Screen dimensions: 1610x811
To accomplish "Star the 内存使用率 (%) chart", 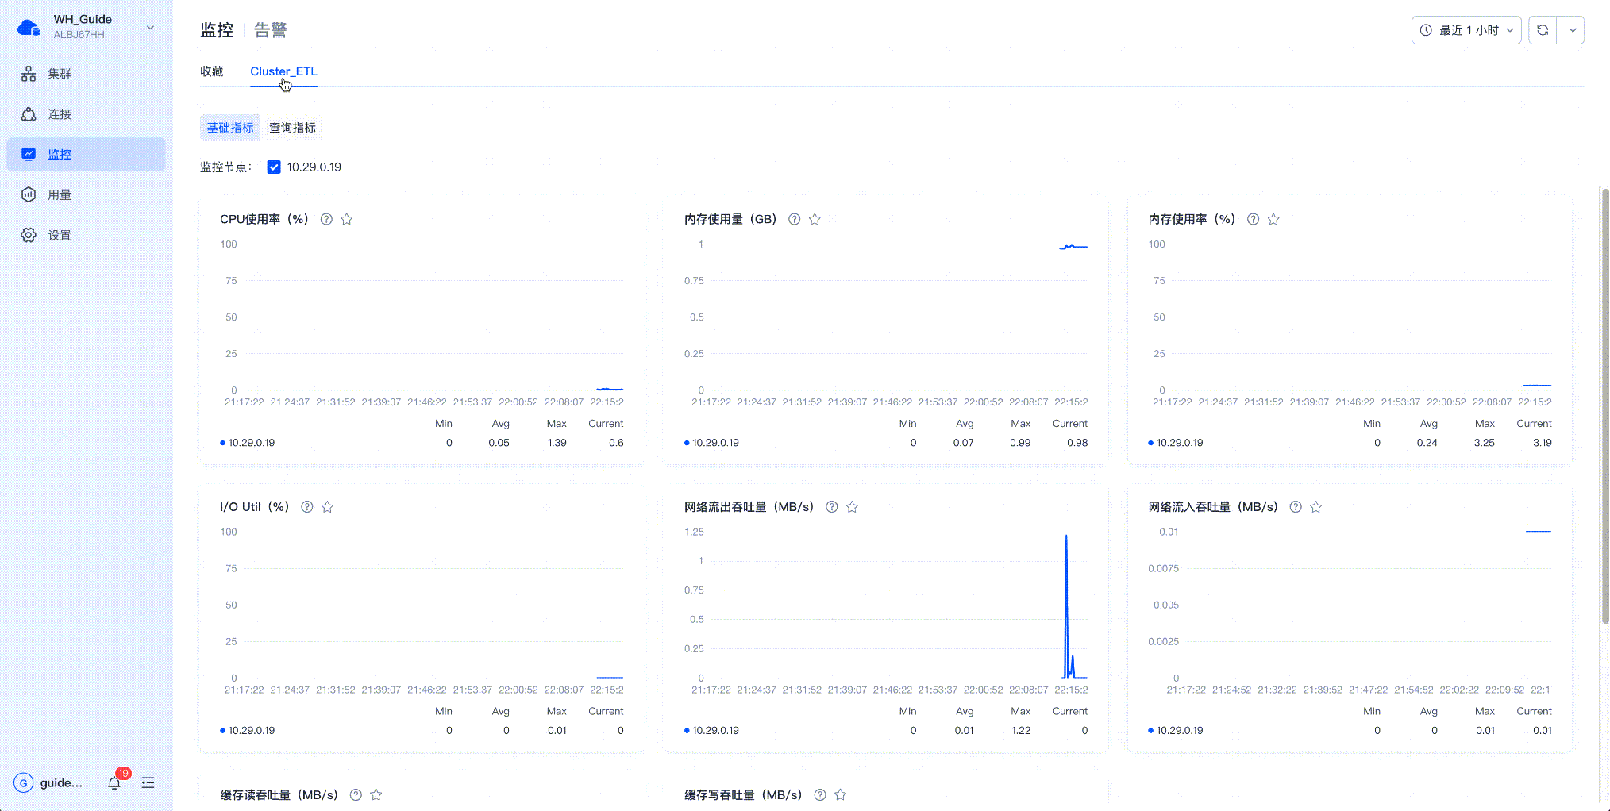I will click(x=1273, y=219).
